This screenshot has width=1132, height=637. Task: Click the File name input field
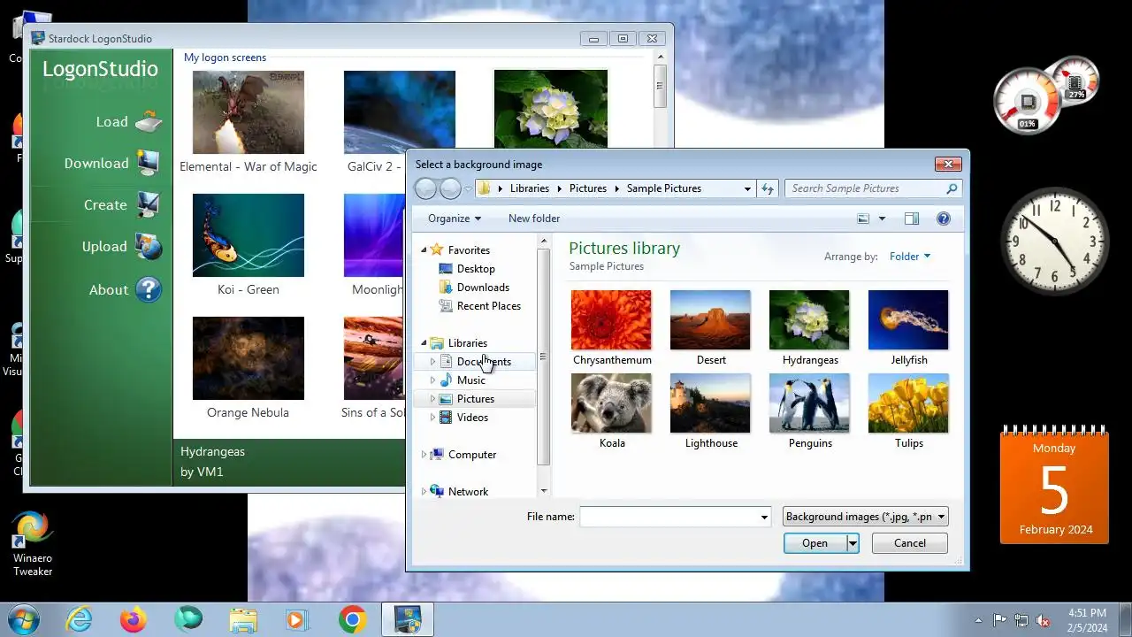[x=669, y=517]
